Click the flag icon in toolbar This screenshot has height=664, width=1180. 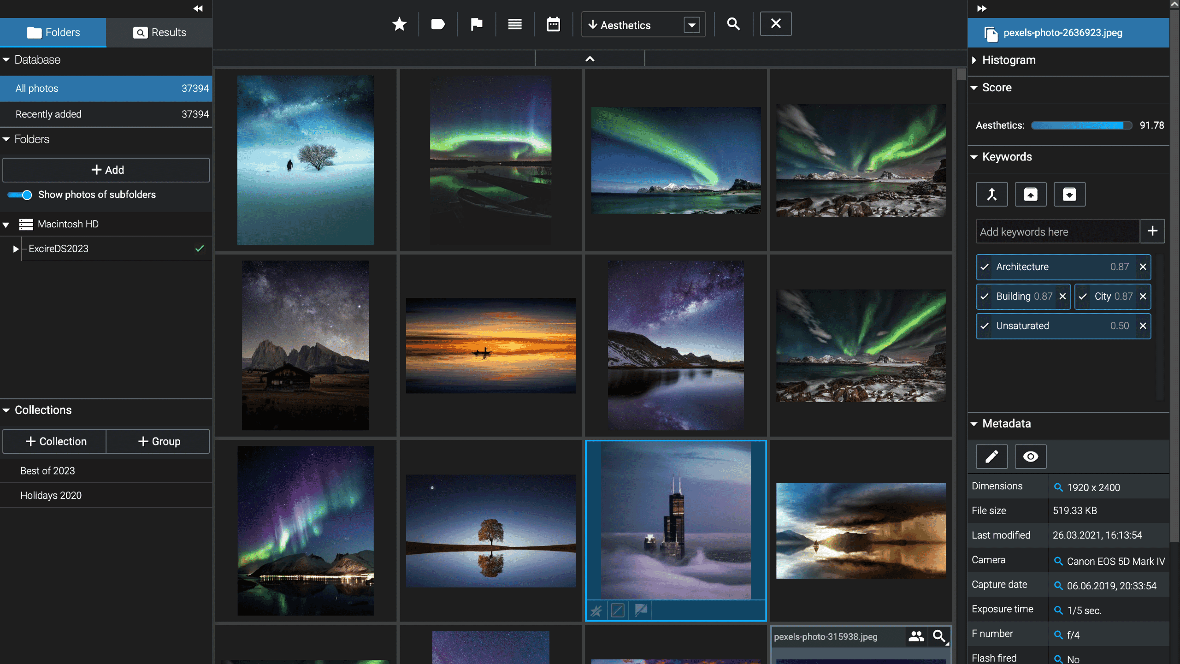point(477,24)
